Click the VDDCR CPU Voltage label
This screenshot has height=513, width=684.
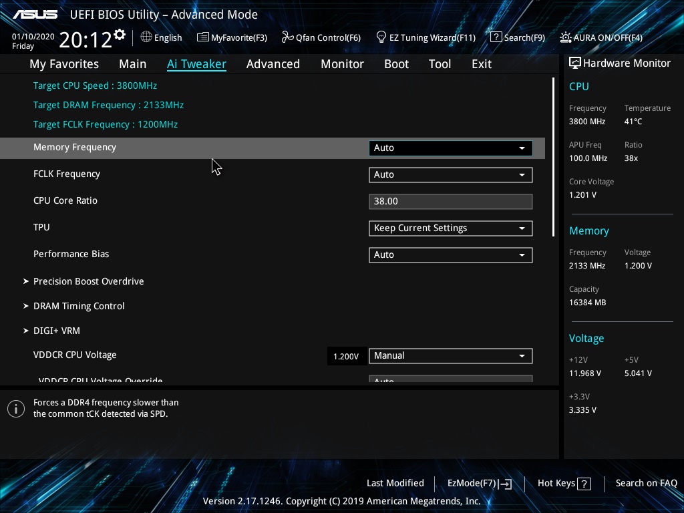tap(75, 355)
